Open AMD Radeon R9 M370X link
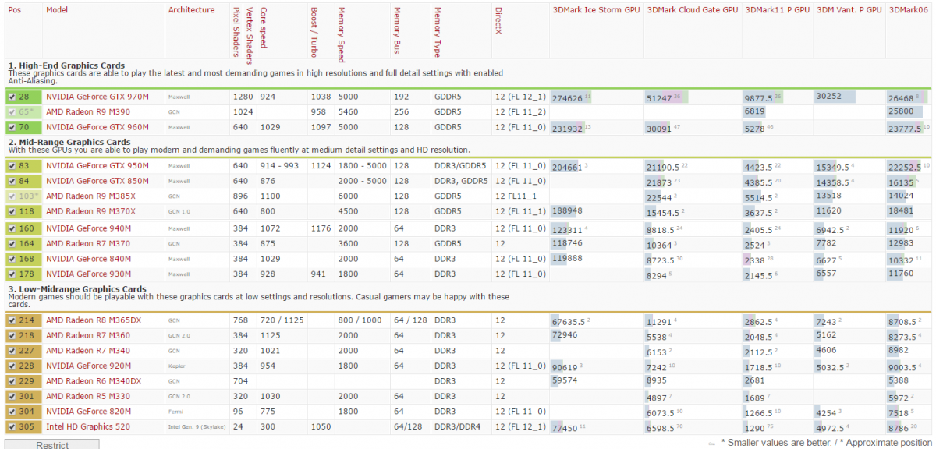 [x=90, y=210]
